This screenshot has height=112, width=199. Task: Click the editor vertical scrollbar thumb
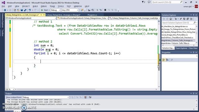[159, 62]
